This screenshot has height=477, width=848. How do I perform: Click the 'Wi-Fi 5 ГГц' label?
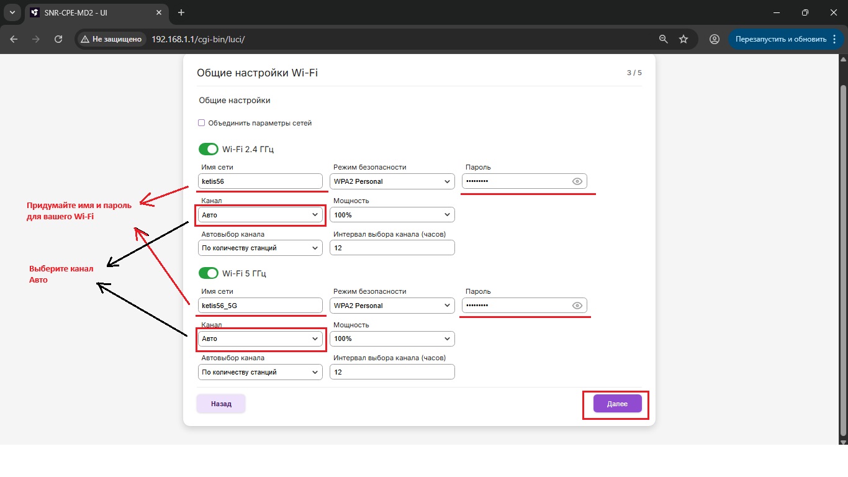pyautogui.click(x=244, y=273)
